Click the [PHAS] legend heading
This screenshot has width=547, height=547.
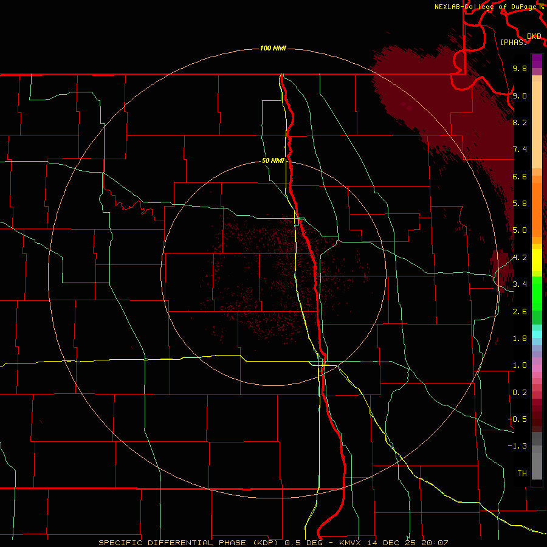(x=514, y=42)
